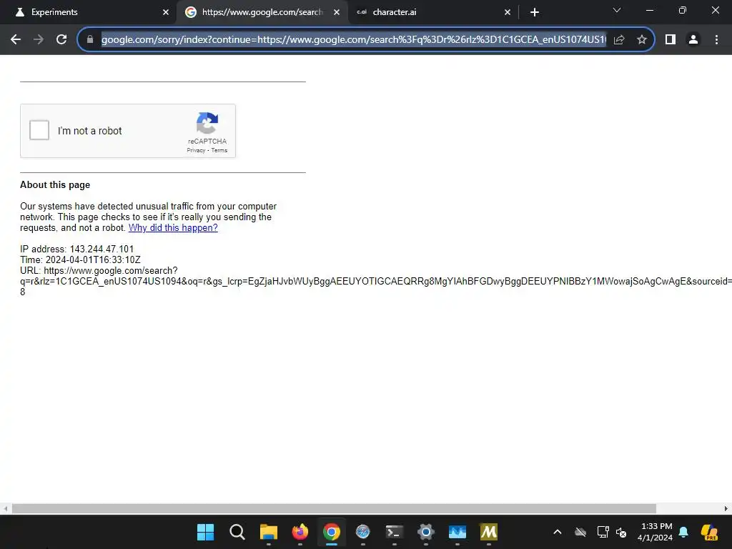Show hidden system tray icons
Viewport: 732px width, 549px height.
point(558,532)
